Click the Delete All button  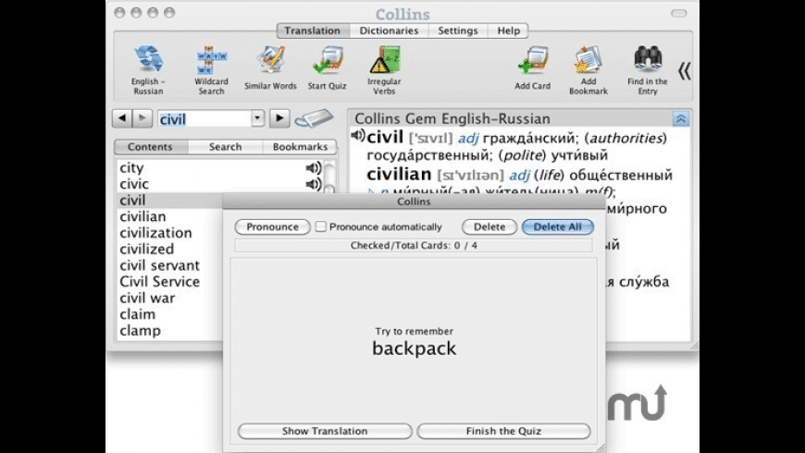pyautogui.click(x=558, y=226)
